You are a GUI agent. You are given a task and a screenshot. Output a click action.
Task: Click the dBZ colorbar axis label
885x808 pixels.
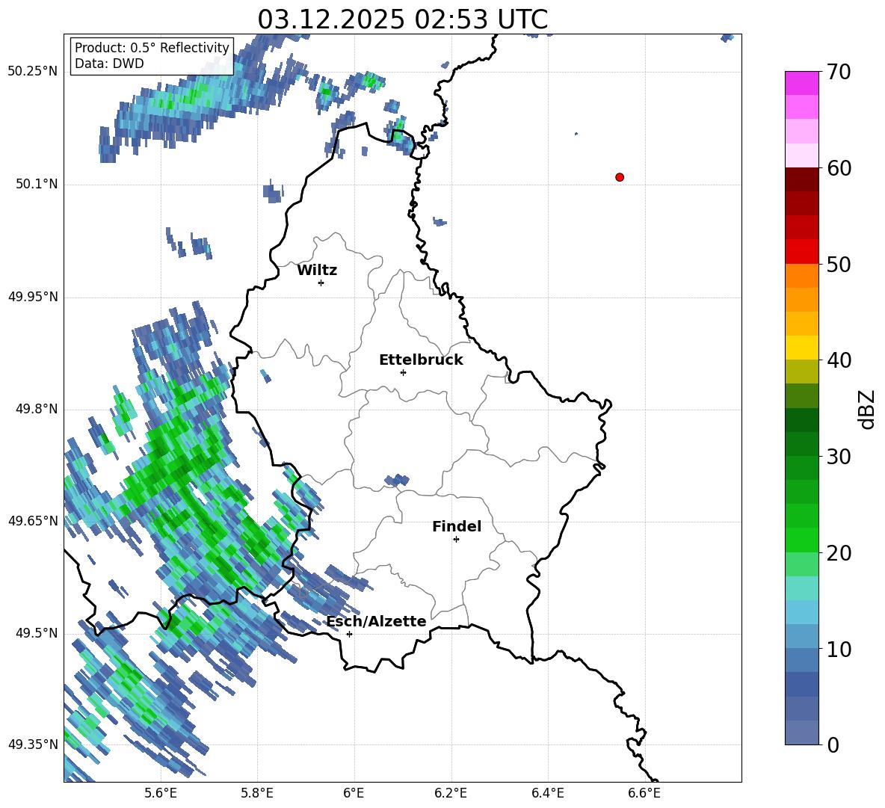click(x=868, y=409)
